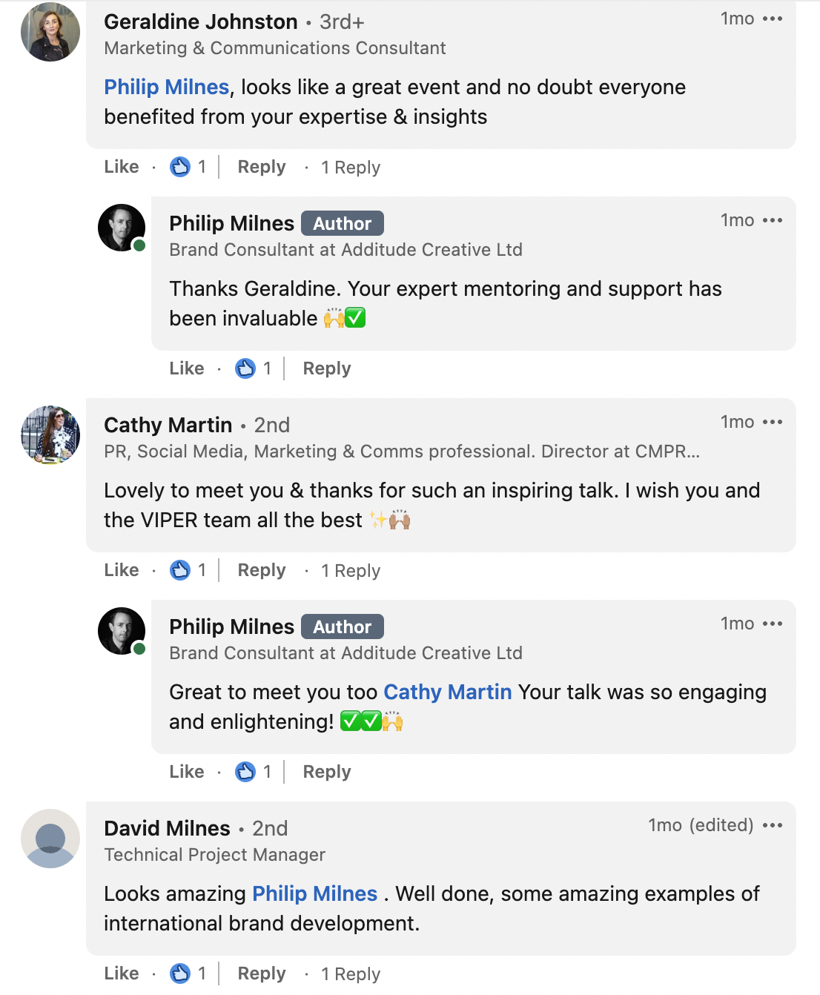Like Cathy Martin's comment
Screen dimensions: 820x995
tap(122, 570)
